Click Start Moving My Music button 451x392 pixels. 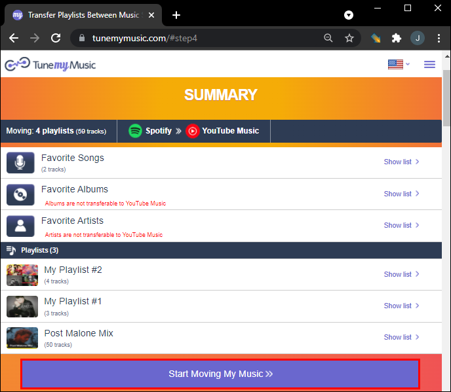point(220,374)
